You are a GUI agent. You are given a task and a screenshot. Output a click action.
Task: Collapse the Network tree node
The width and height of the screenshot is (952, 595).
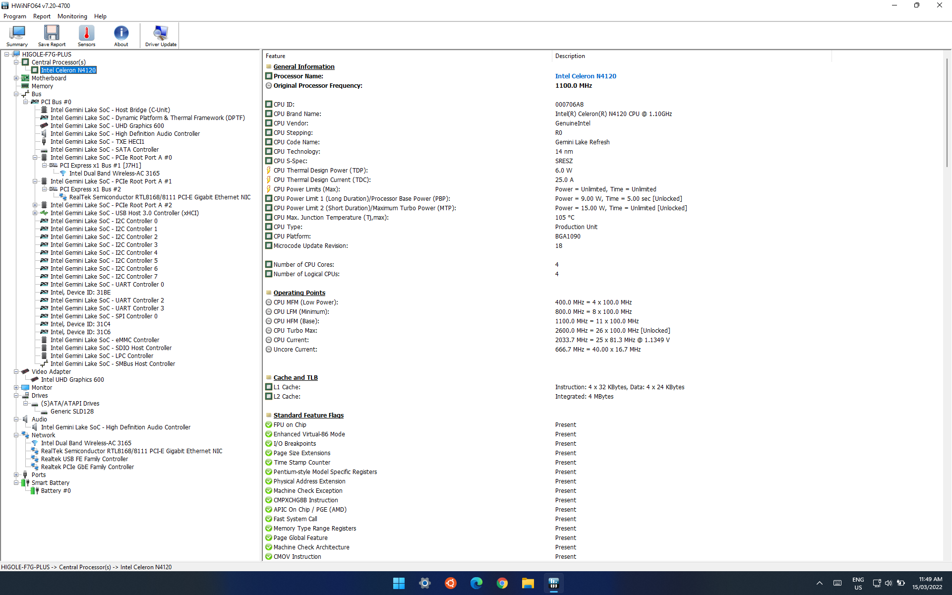coord(16,435)
